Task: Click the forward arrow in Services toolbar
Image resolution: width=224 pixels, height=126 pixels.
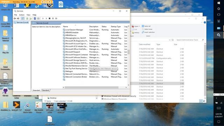Action: (18, 19)
